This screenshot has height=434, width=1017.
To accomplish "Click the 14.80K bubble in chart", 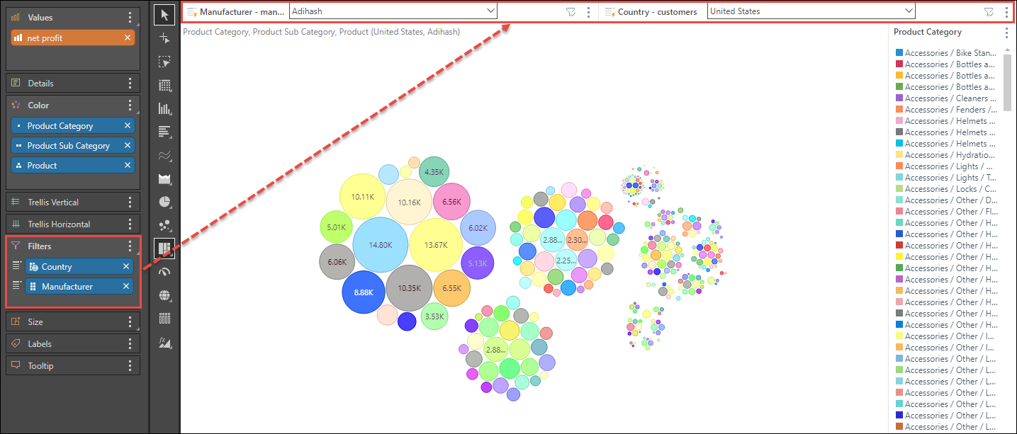I will coord(380,245).
